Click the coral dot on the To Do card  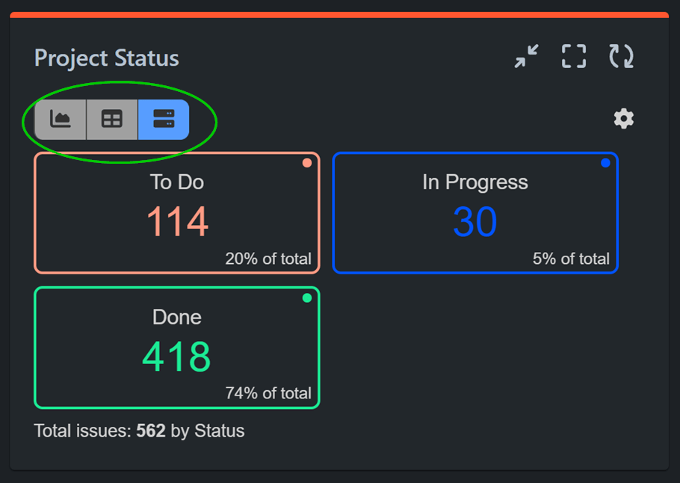(307, 162)
